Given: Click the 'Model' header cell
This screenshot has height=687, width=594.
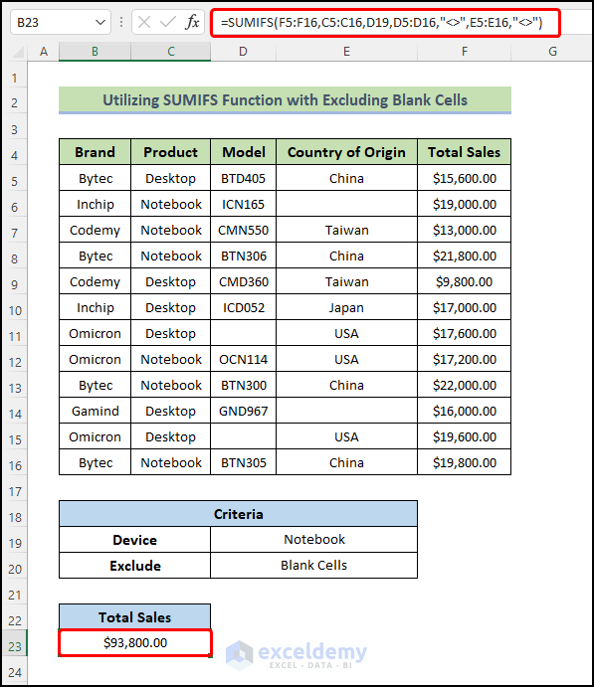Looking at the screenshot, I should click(244, 152).
